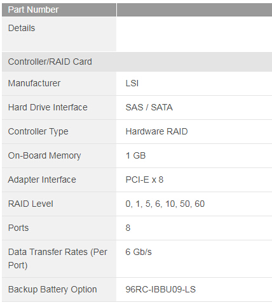272x307 pixels.
Task: Select the RAID Level label
Action: (x=31, y=204)
